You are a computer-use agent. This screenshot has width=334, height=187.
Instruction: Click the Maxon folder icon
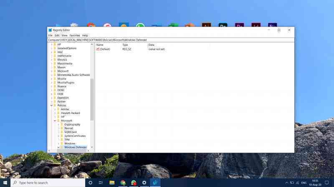point(55,67)
